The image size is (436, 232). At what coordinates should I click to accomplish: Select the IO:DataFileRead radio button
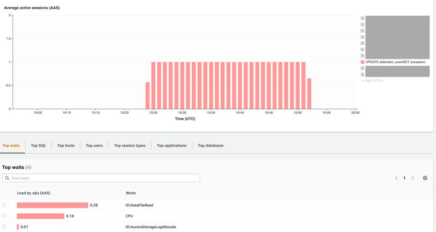click(4, 205)
